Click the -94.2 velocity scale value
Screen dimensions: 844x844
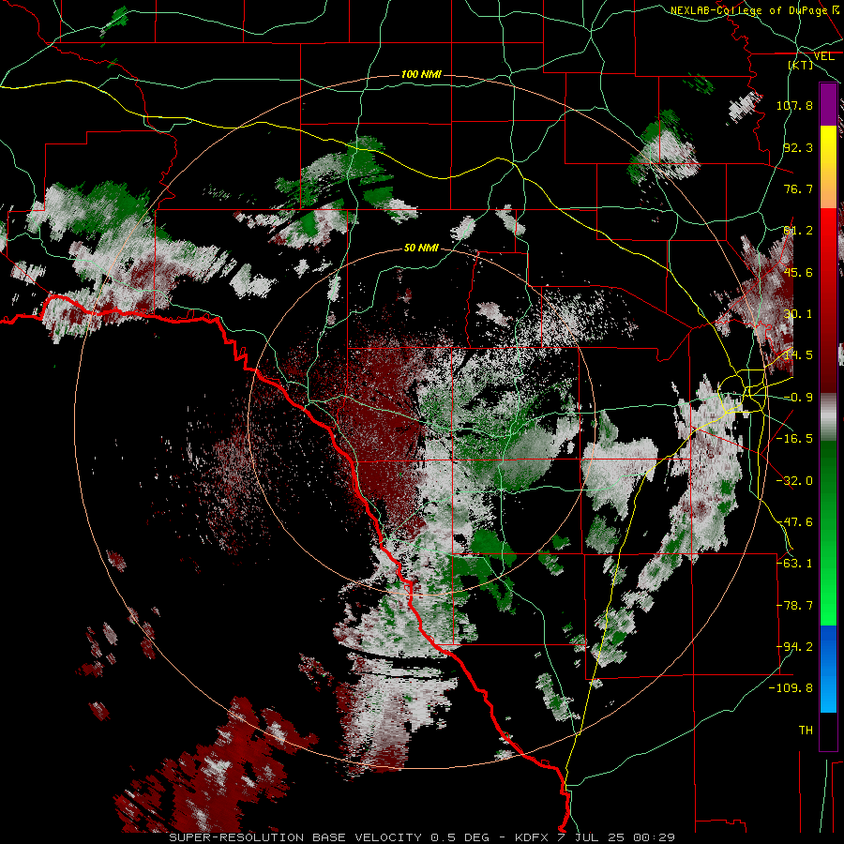coord(794,647)
